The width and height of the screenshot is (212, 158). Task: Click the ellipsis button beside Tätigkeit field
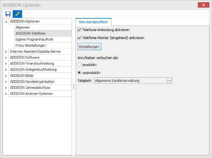coord(169,81)
